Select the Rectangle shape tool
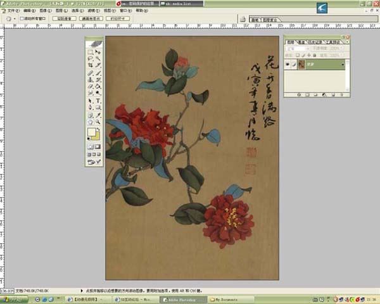The image size is (380, 304). click(x=98, y=107)
